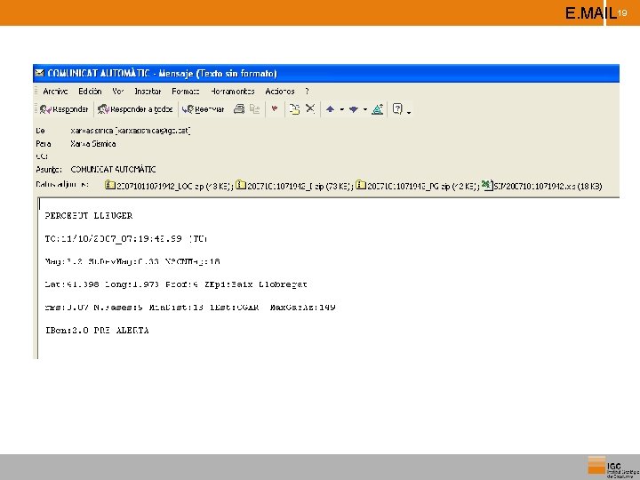Open help with question mark icon
The image size is (640, 480).
tap(397, 108)
